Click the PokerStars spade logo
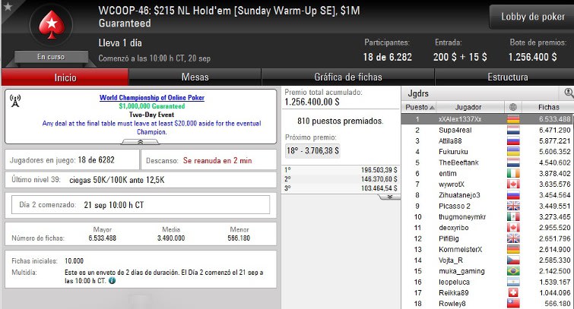The image size is (574, 309). (x=52, y=24)
